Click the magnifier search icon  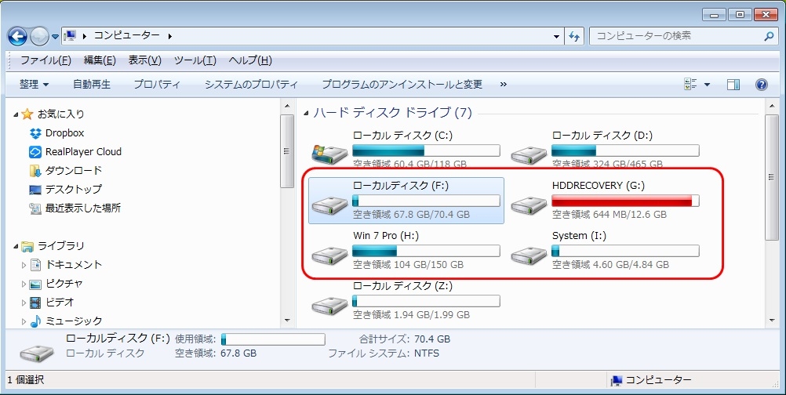[x=769, y=36]
